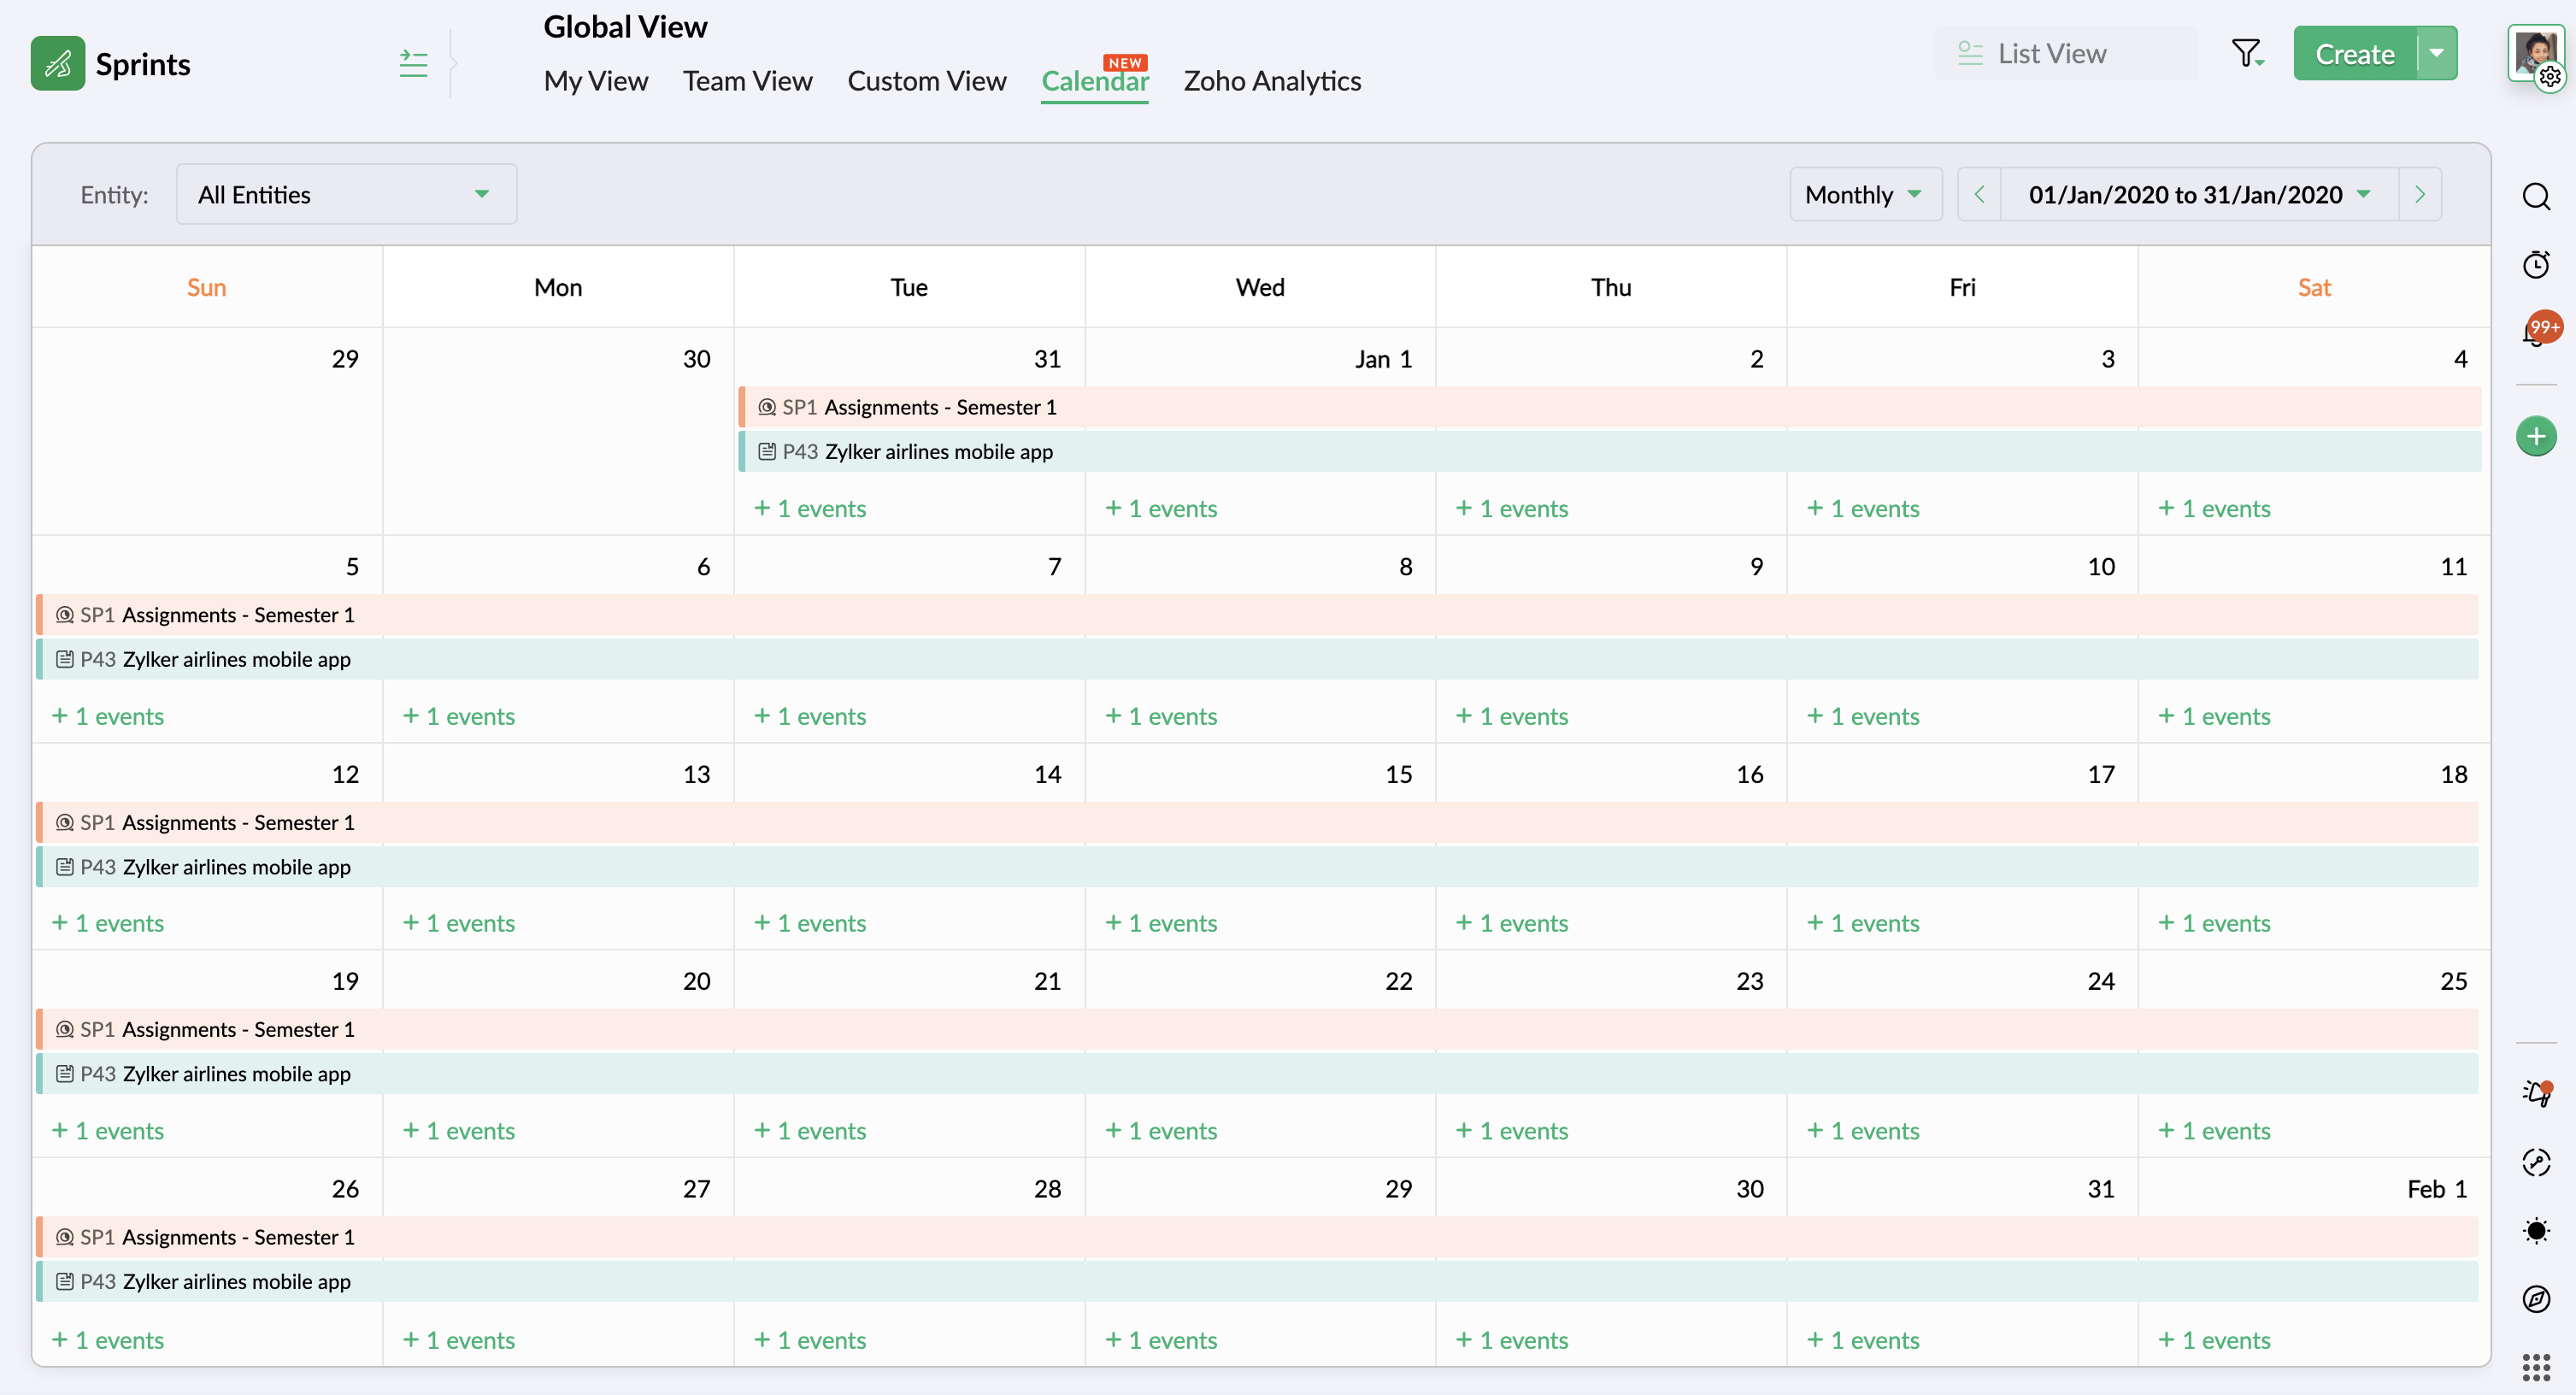
Task: Open the date range picker dropdown
Action: (x=2199, y=194)
